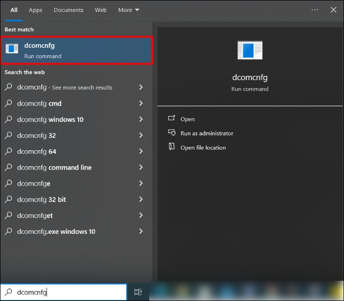The width and height of the screenshot is (344, 301).
Task: Expand the dcomcnfg 32 bit suggestion arrow
Action: click(141, 200)
